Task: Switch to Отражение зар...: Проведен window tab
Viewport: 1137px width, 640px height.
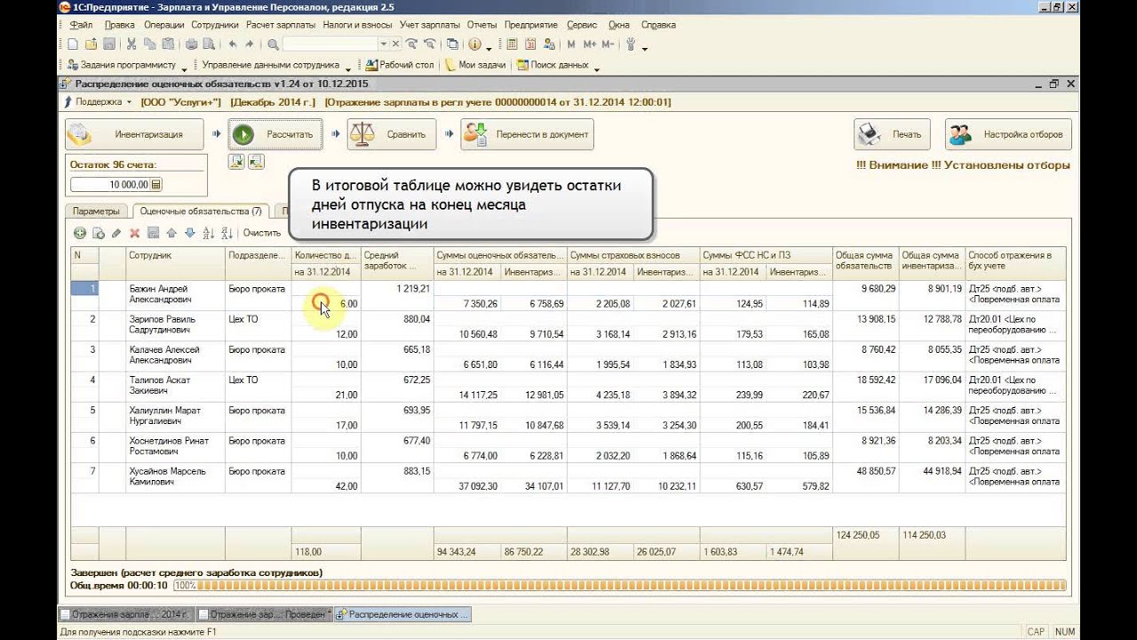Action: point(264,614)
